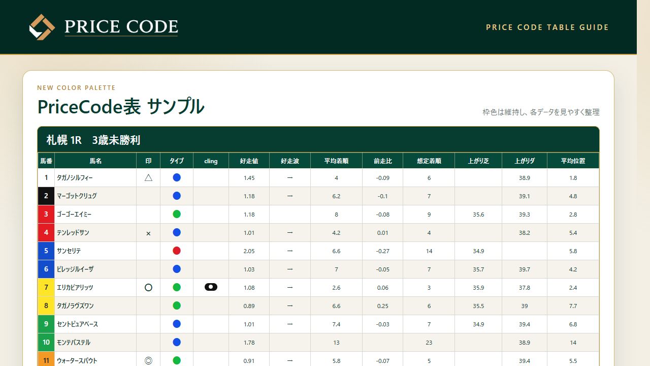Click the 前走比 column header
The width and height of the screenshot is (650, 366).
383,161
